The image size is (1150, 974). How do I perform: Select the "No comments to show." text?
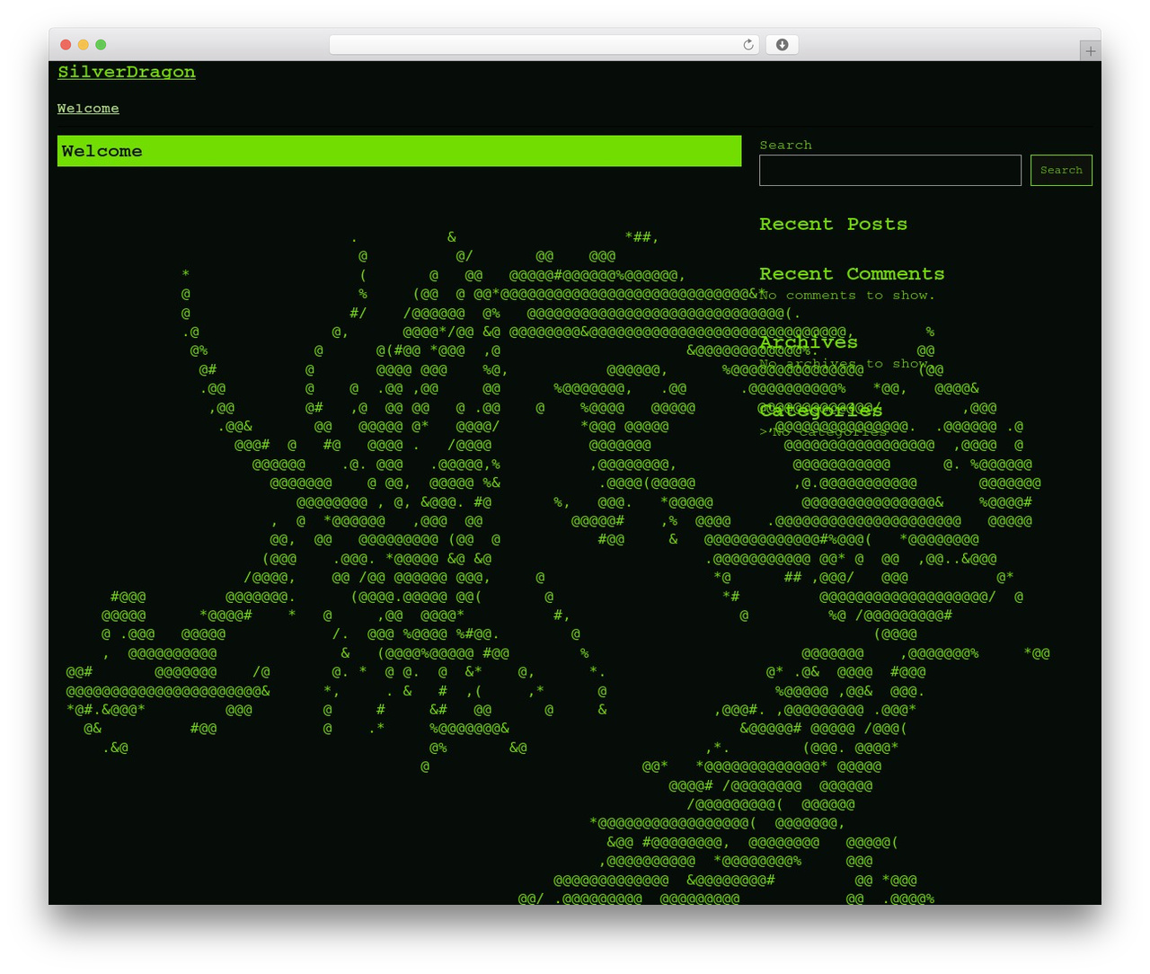pos(847,296)
